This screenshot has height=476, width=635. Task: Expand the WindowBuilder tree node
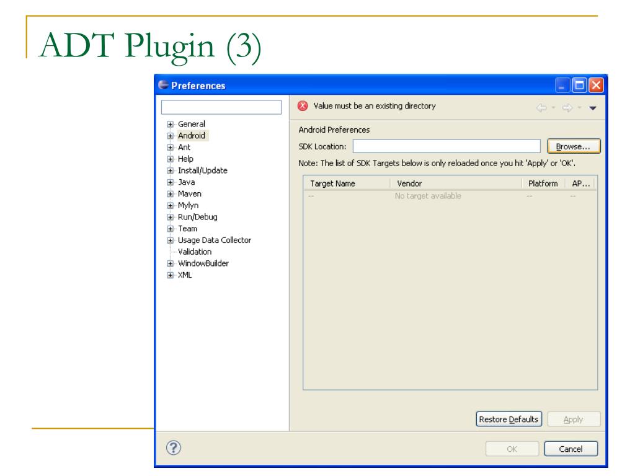(x=170, y=263)
